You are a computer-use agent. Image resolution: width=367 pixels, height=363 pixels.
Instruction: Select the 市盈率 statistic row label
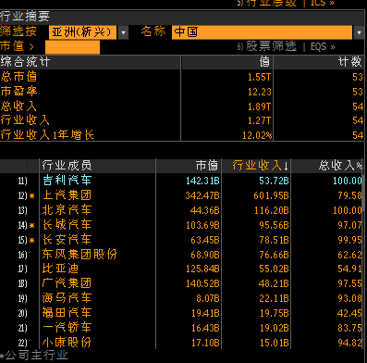(18, 92)
